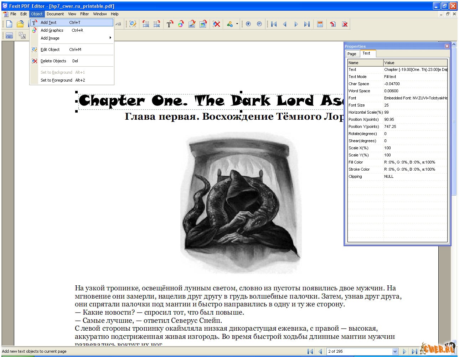
Task: Click the Delete Objects red X toolbar icon
Action: [x=216, y=24]
